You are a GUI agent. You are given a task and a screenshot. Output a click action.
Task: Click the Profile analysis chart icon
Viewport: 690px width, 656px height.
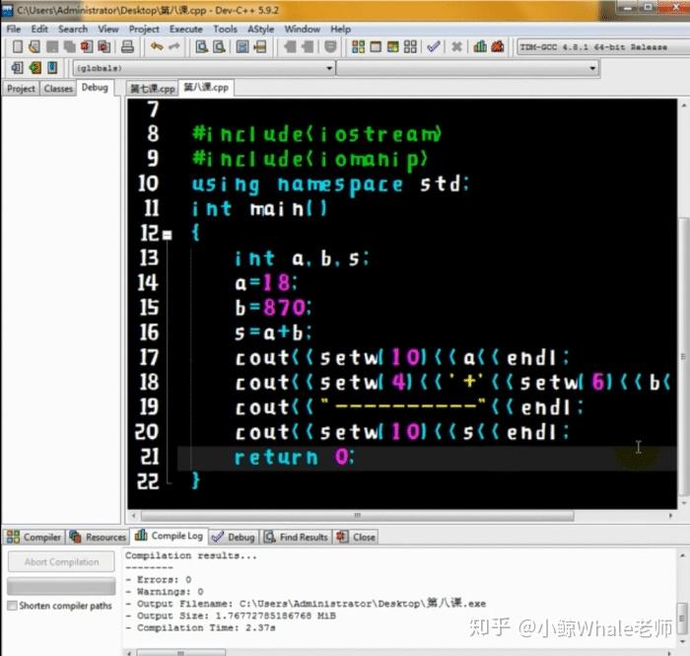480,46
